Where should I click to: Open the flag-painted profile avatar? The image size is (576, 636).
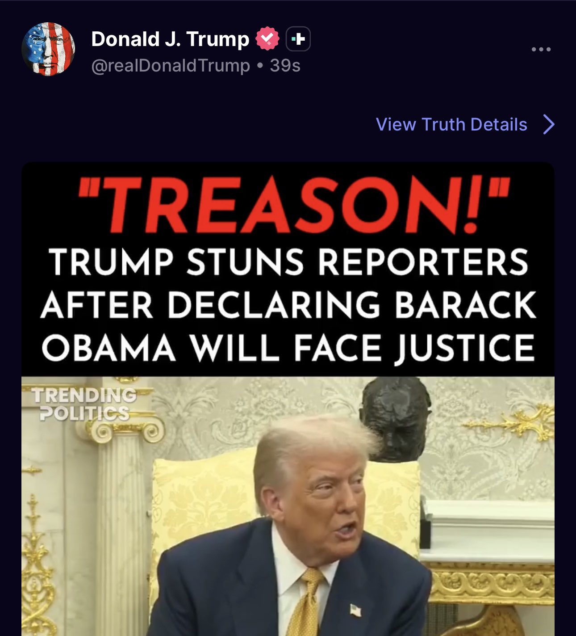pos(48,49)
